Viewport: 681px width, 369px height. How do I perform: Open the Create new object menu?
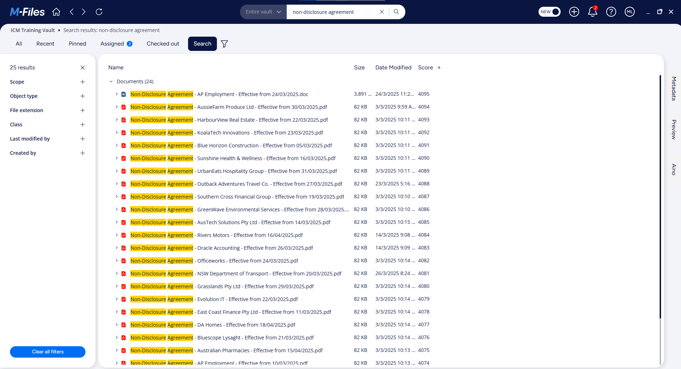pyautogui.click(x=574, y=12)
